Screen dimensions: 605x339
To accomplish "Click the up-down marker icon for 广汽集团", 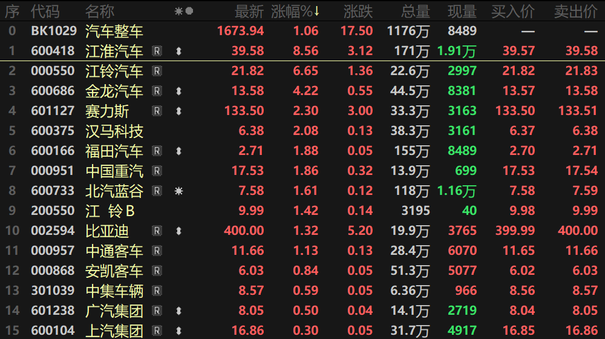I will (x=178, y=311).
